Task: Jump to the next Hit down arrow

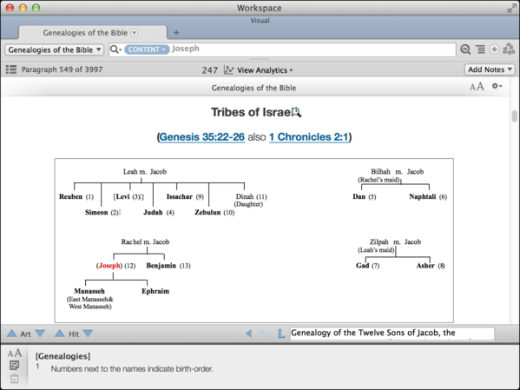Action: [88, 334]
